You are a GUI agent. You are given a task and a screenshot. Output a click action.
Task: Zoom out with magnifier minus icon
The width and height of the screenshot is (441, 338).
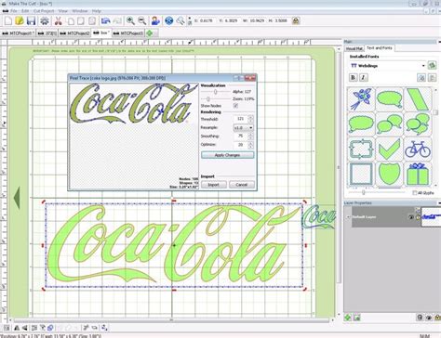point(142,21)
